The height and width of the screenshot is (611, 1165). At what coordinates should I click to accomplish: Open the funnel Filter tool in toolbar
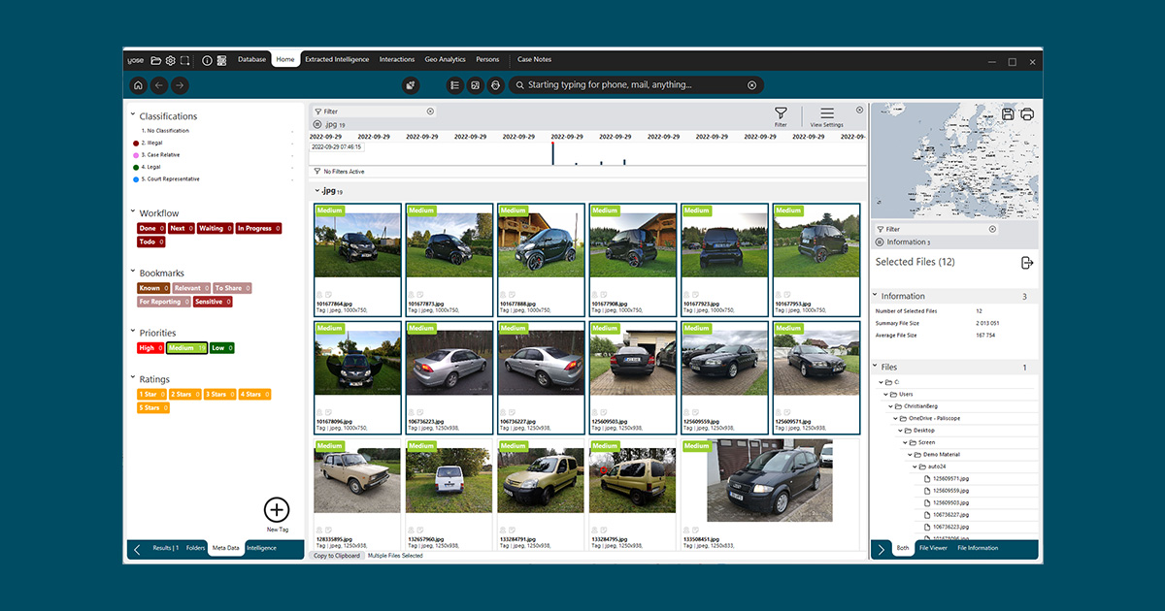(x=781, y=115)
